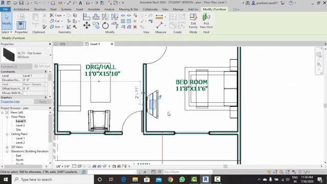
Task: Click the Project Browser vertical scrollbar
Action: (x=50, y=128)
